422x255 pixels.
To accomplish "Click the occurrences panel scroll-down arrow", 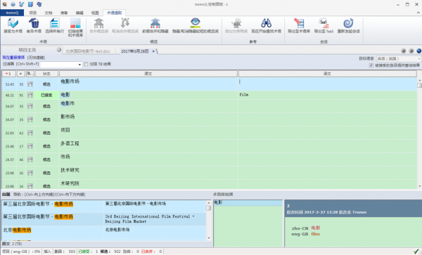I will pos(209,238).
